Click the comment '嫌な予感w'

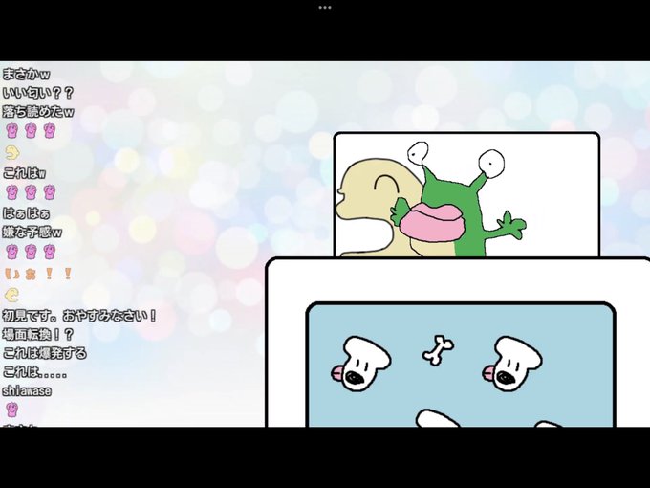(x=32, y=232)
